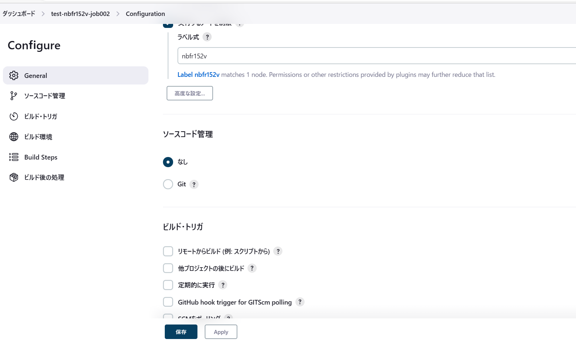The width and height of the screenshot is (576, 343).
Task: Open help for ラベル式 field
Action: point(207,37)
